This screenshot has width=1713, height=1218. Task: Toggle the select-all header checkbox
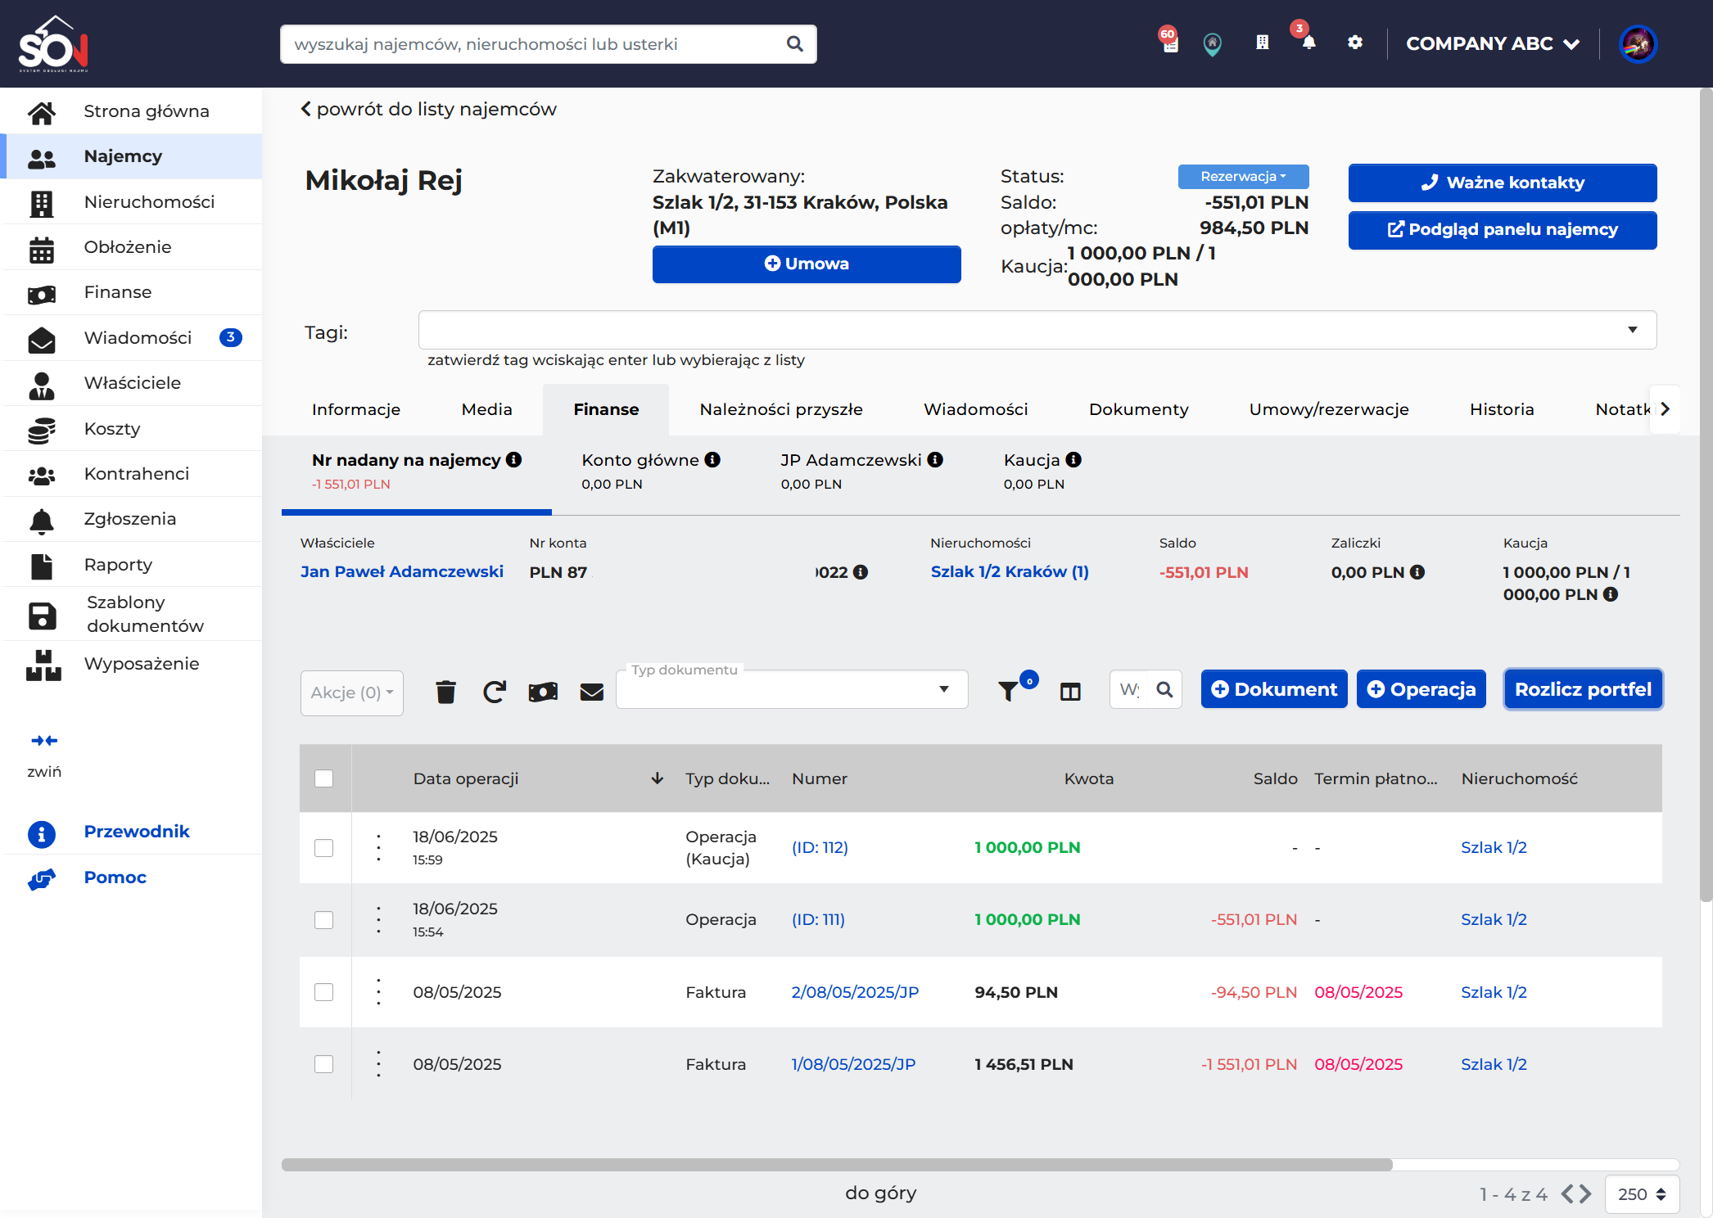point(324,778)
